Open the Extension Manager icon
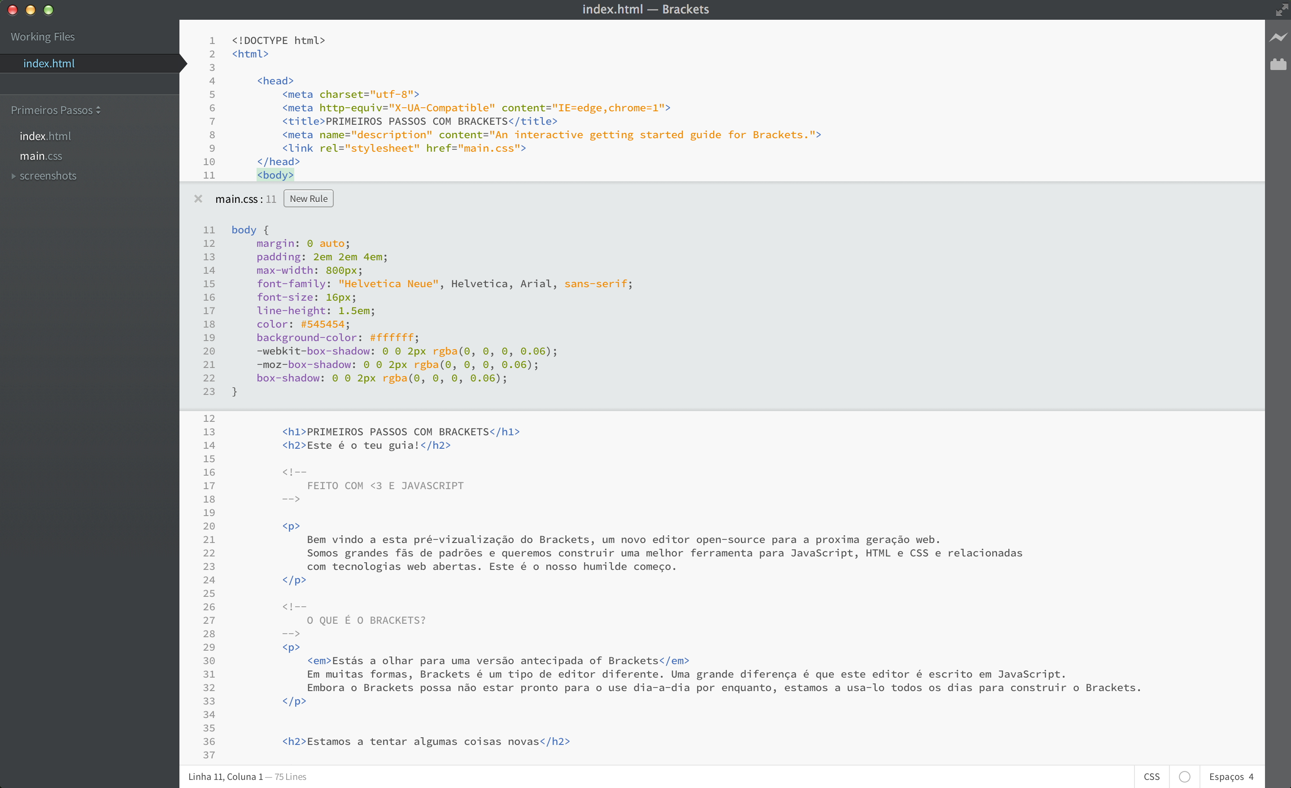 click(1278, 65)
